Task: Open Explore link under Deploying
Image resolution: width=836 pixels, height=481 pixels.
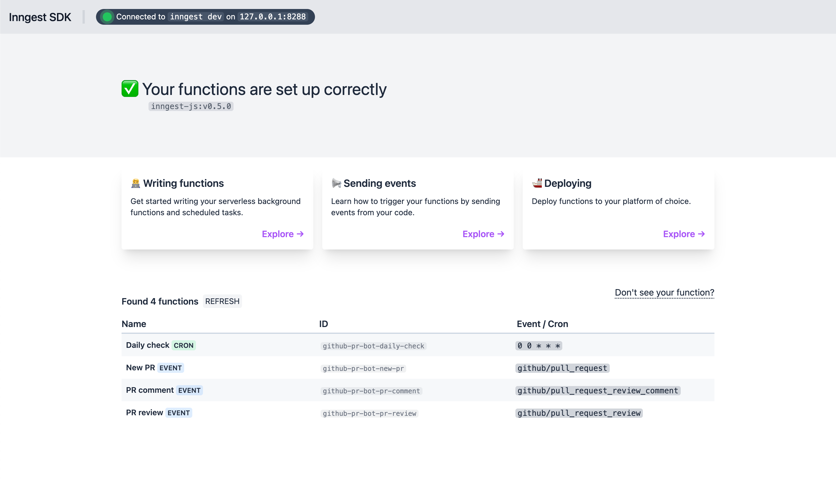Action: [684, 234]
